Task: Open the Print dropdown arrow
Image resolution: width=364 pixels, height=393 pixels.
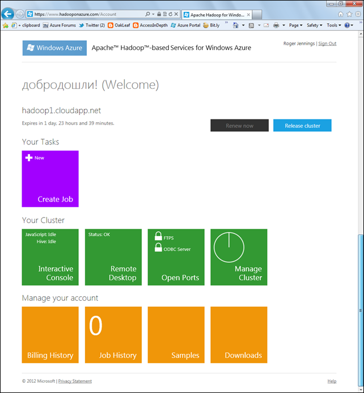Action: 283,25
